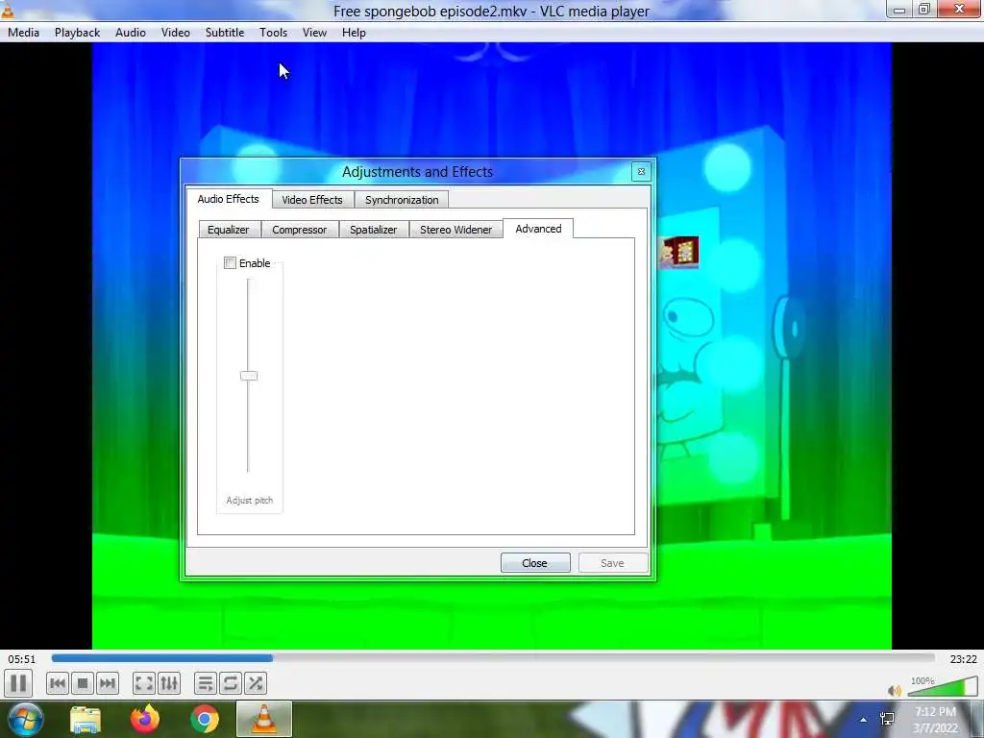Image resolution: width=984 pixels, height=738 pixels.
Task: Select the Advanced audio tab
Action: click(x=538, y=229)
